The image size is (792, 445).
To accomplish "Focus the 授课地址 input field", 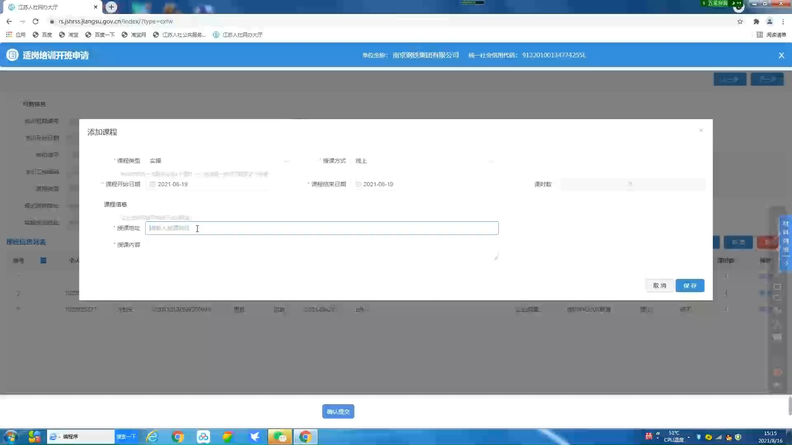I will point(322,228).
